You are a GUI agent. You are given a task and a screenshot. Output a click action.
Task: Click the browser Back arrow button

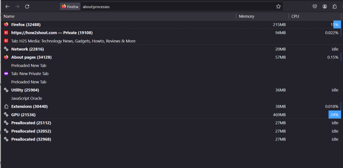[x=7, y=6]
